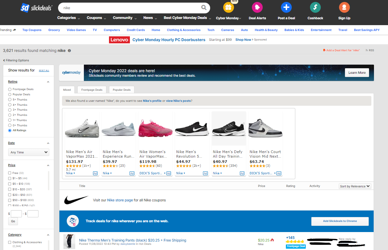Click the Ad badge on Revolution 5 card
Image resolution: width=388 pixels, height=250 pixels.
click(205, 173)
